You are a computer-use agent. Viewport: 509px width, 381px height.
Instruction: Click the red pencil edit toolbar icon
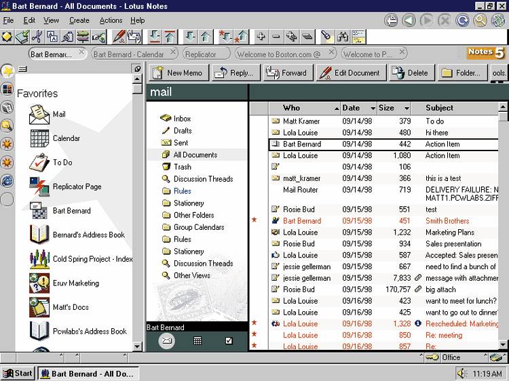(x=119, y=37)
